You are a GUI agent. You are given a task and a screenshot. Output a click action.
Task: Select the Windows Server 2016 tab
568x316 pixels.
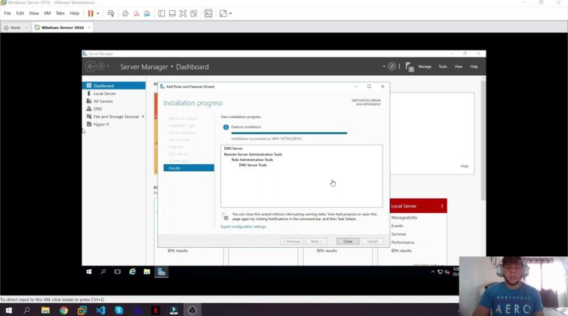(62, 28)
